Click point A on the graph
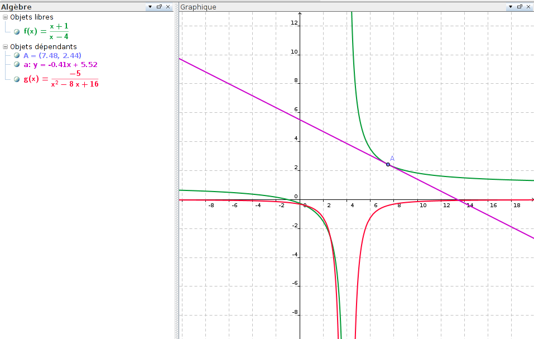The width and height of the screenshot is (534, 339). [x=388, y=164]
